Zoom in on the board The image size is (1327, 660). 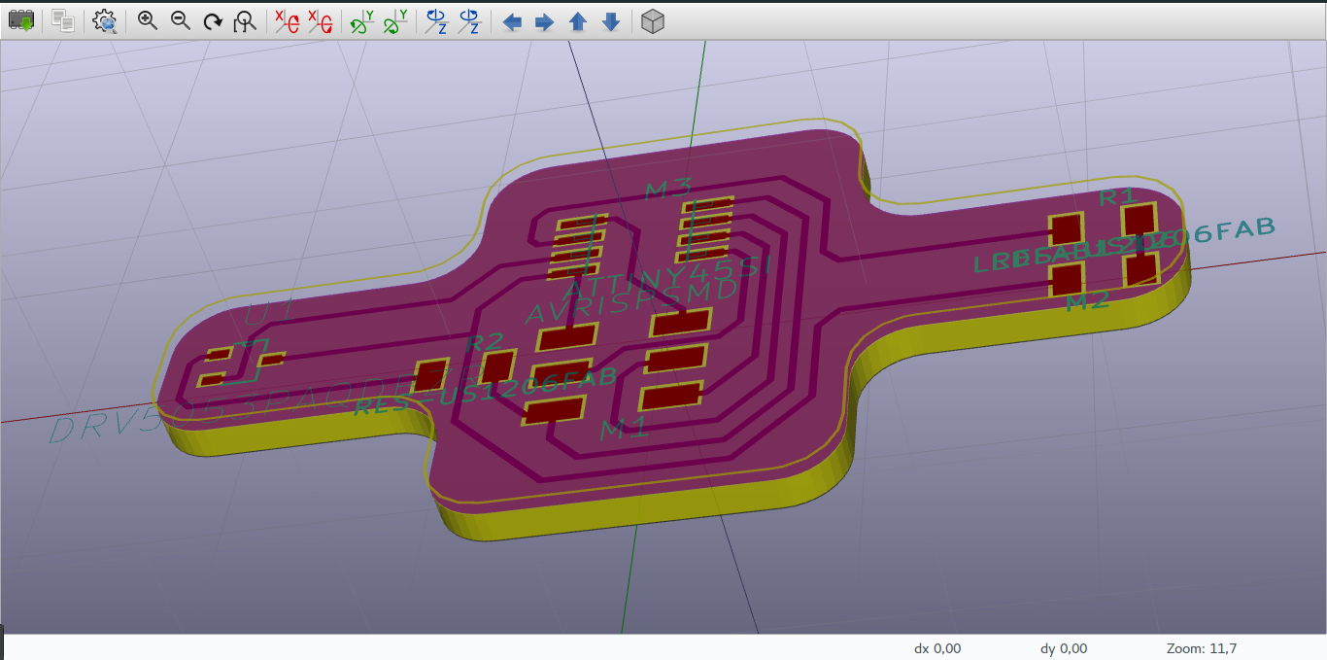pyautogui.click(x=147, y=21)
